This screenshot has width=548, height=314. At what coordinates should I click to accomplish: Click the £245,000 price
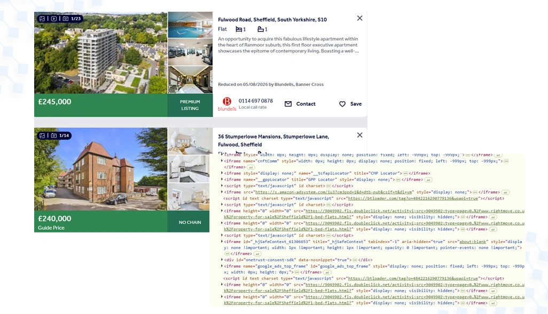[x=54, y=102]
